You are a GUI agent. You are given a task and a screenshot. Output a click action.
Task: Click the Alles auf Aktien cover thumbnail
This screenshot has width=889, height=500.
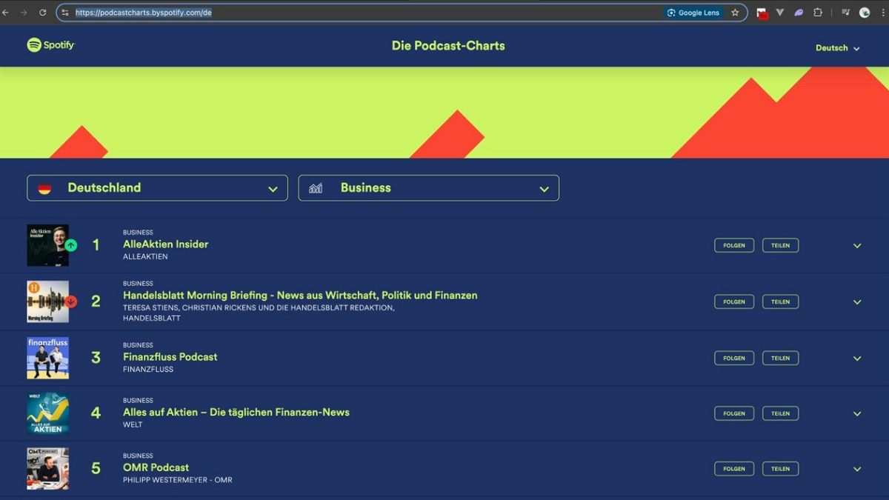pos(47,413)
